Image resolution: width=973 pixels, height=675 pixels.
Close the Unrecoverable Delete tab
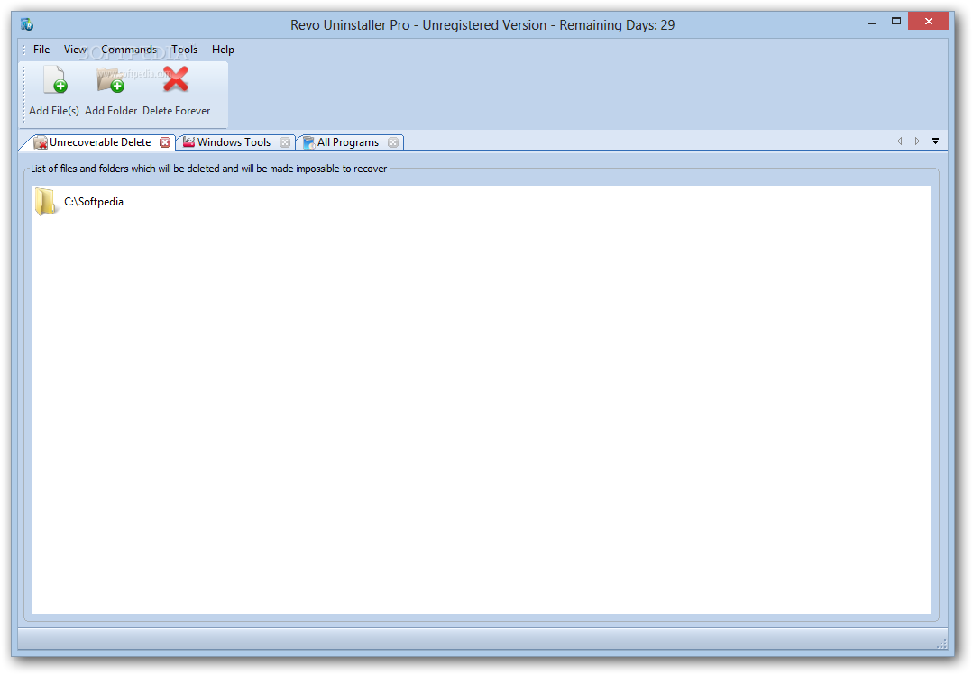click(x=165, y=142)
